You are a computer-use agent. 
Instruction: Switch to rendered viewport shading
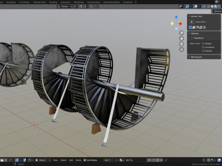pyautogui.click(x=219, y=6)
